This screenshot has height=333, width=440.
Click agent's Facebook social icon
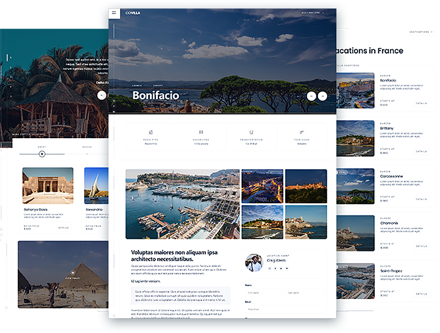pyautogui.click(x=275, y=268)
